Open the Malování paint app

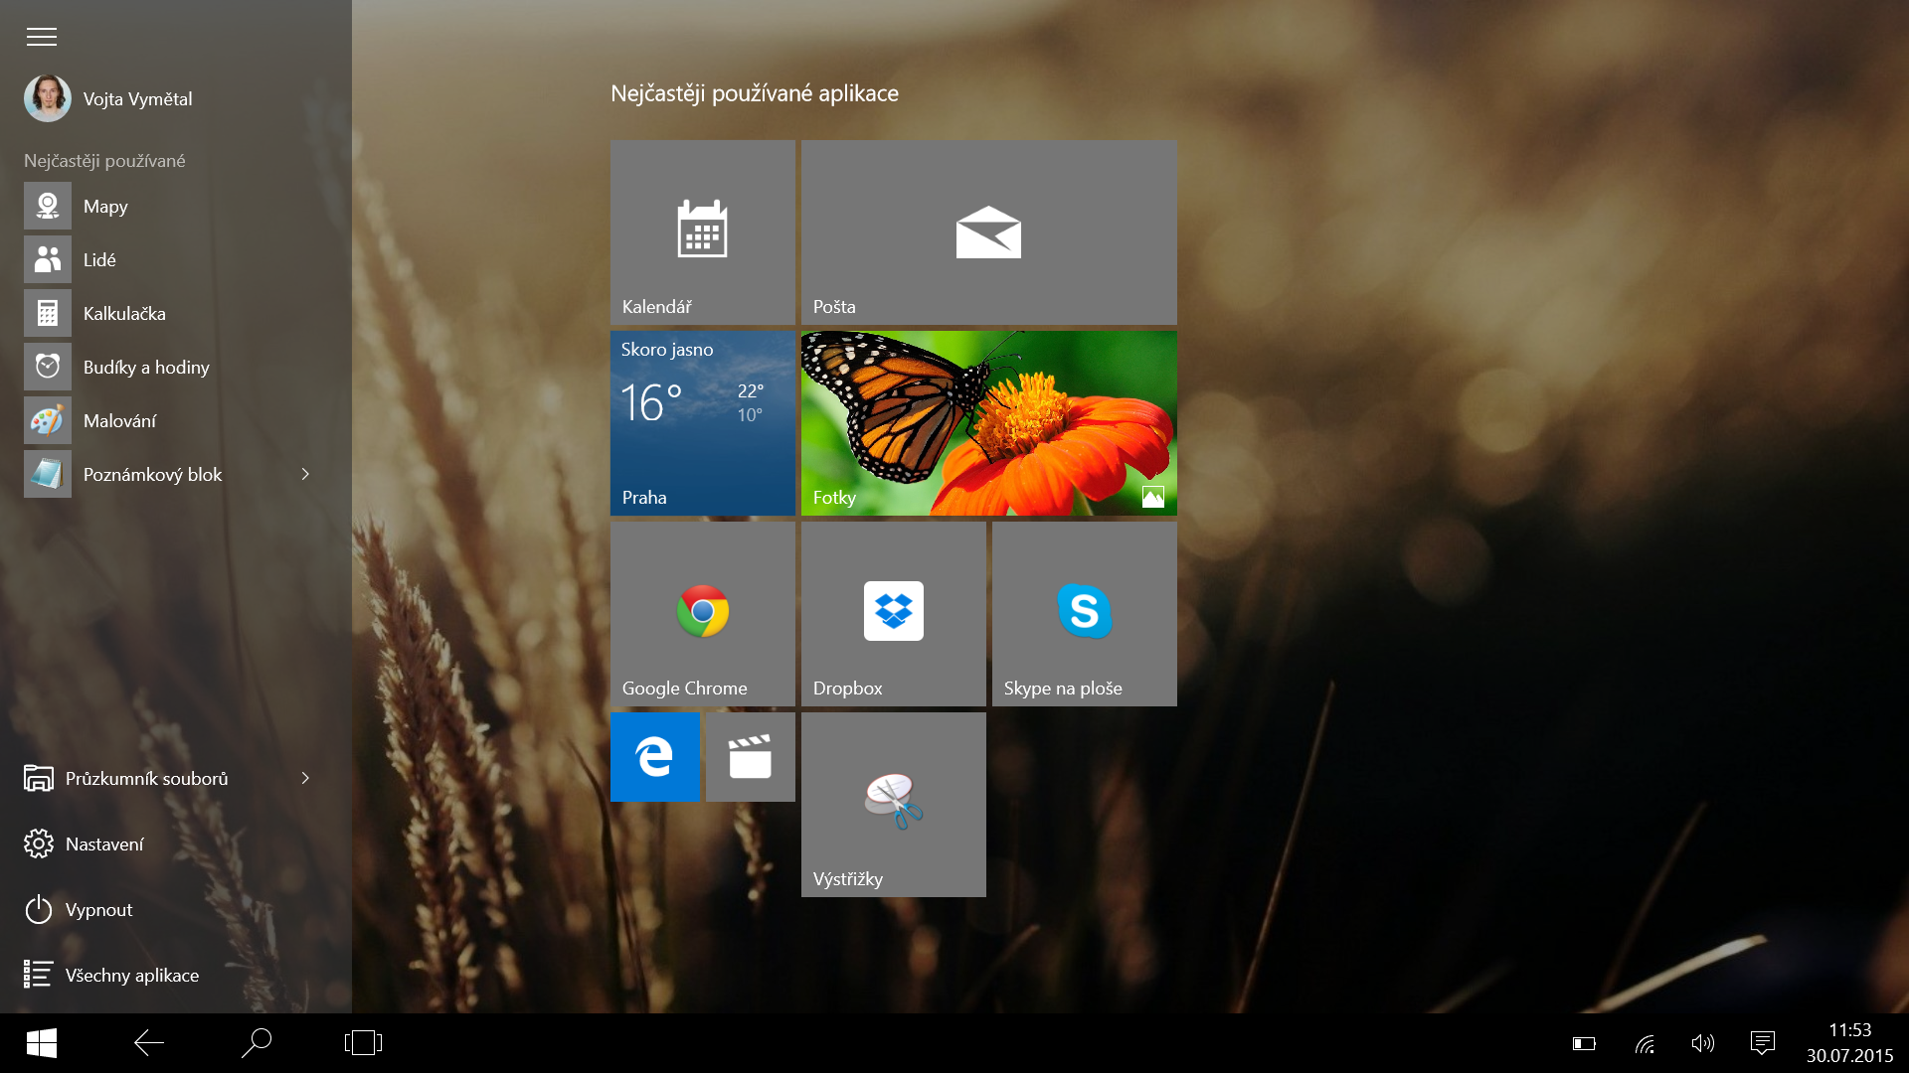(x=119, y=421)
